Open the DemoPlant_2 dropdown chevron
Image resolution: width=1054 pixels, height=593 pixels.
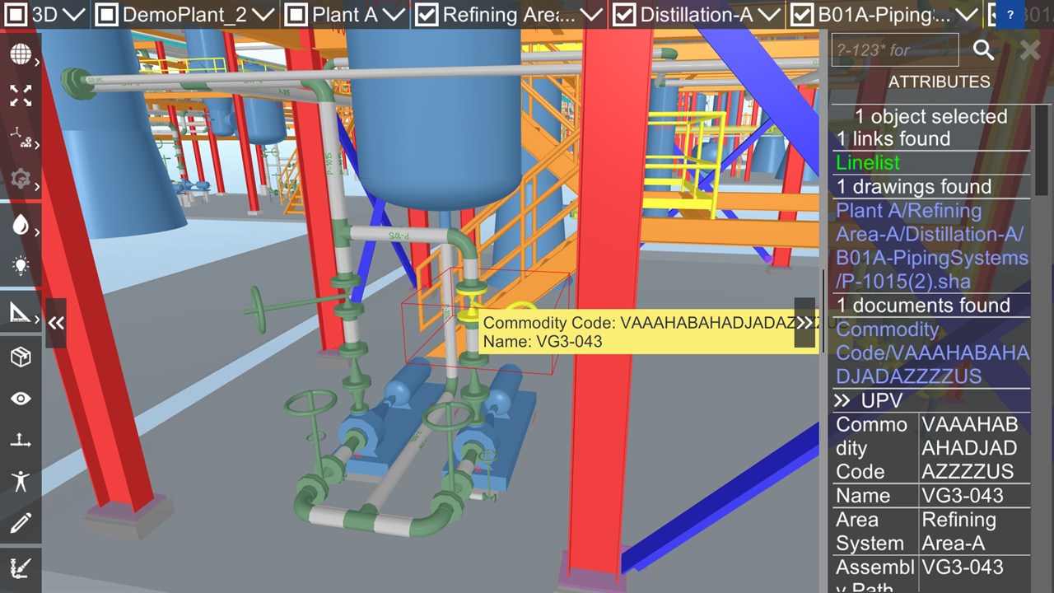coord(263,15)
